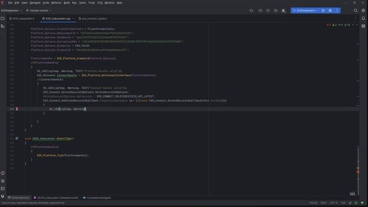Click the filter funnel icon in status bar
This screenshot has width=368, height=207.
tap(362, 203)
